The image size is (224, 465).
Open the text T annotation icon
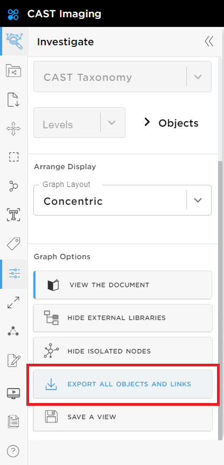pyautogui.click(x=13, y=214)
